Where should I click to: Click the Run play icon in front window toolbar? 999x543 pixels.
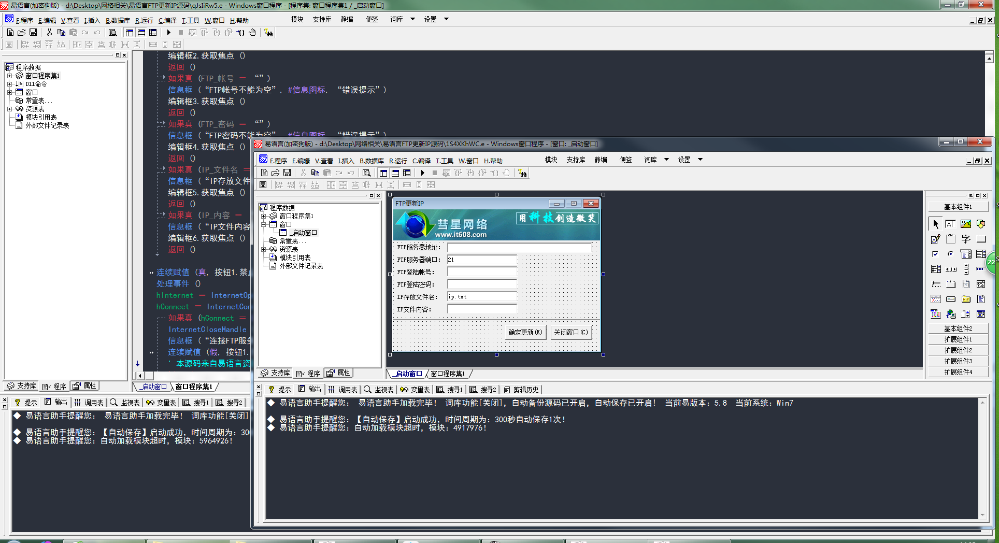423,173
